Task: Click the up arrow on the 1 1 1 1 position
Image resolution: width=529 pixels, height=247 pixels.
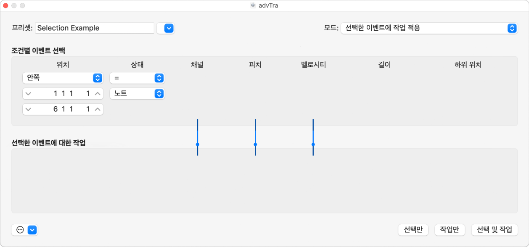Action: click(x=97, y=93)
